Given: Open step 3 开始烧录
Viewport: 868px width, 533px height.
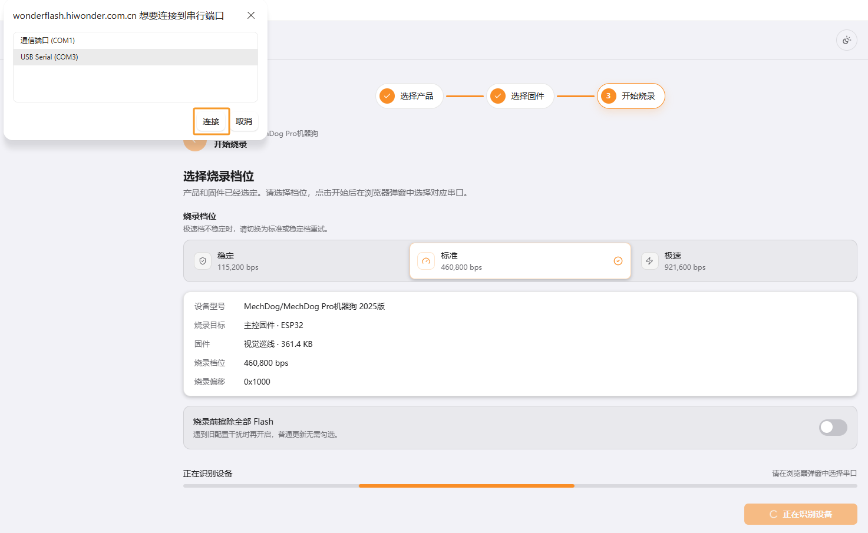Looking at the screenshot, I should [x=631, y=96].
